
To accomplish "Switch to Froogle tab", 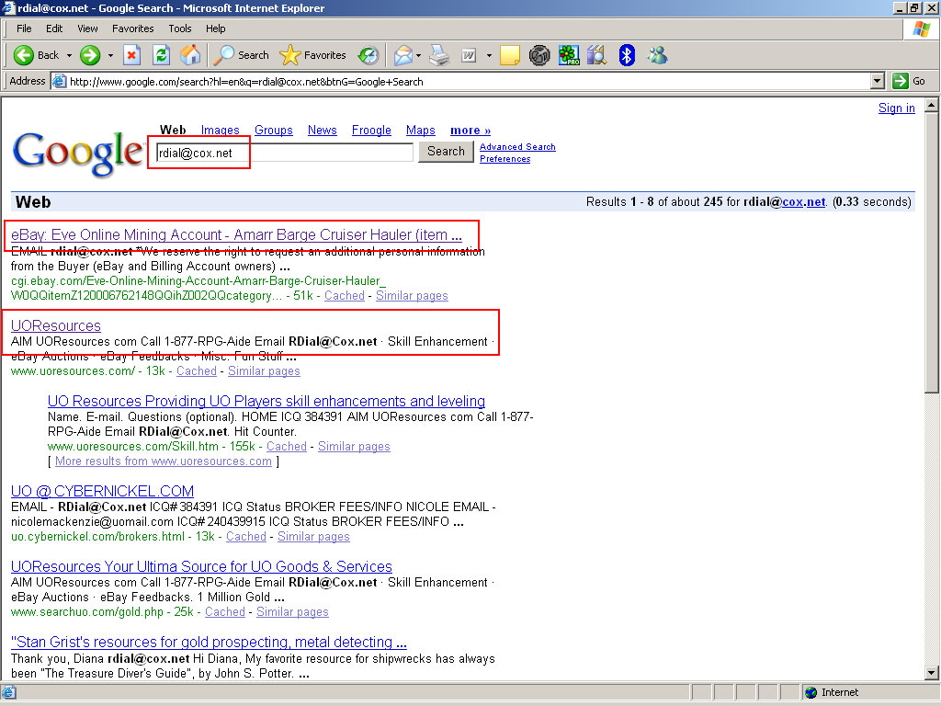I will [371, 131].
